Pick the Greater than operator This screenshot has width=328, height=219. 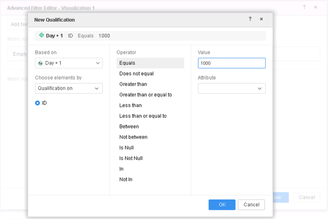pyautogui.click(x=133, y=84)
